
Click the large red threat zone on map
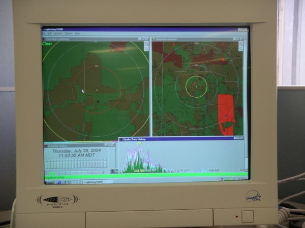click(x=225, y=114)
